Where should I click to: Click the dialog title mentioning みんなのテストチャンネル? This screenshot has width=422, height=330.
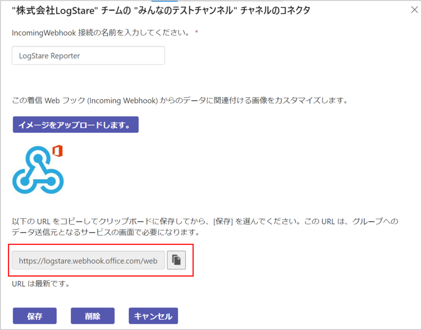click(x=161, y=11)
